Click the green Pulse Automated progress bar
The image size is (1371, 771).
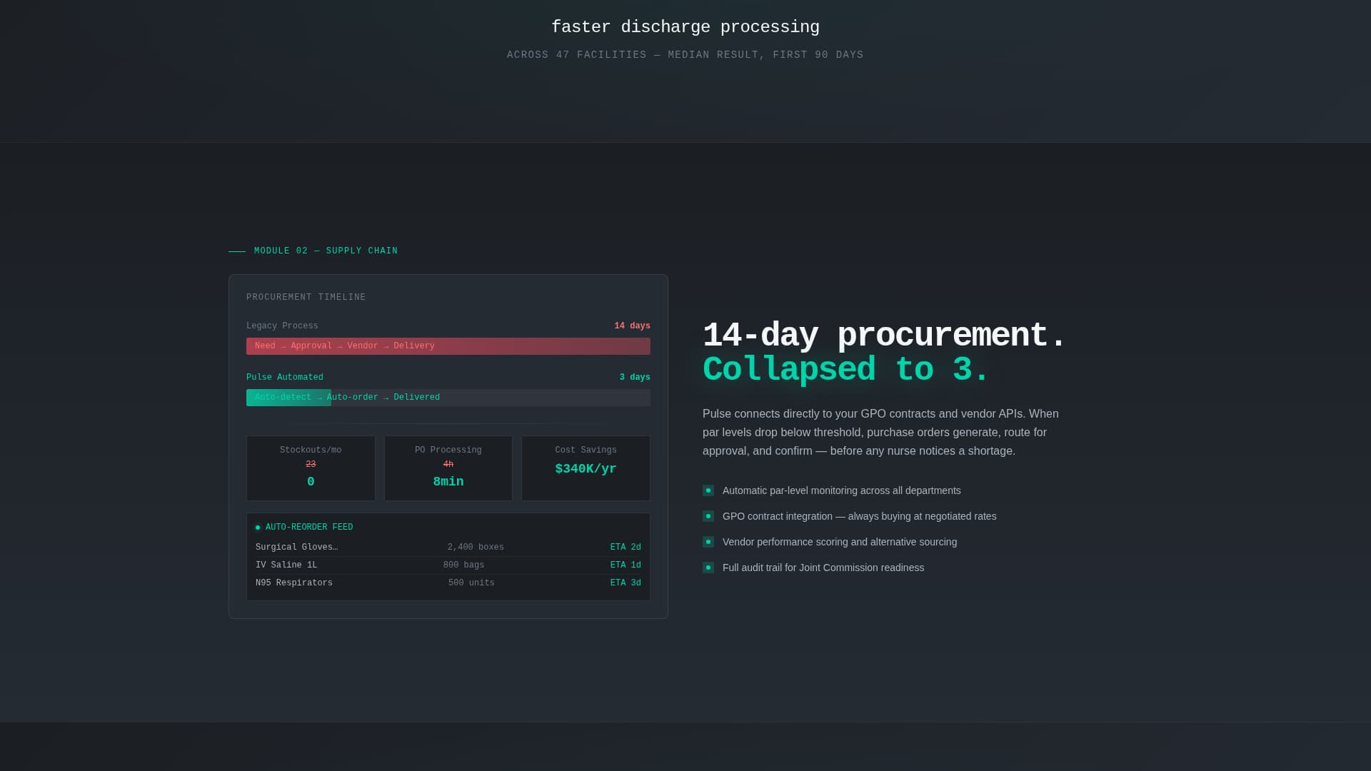288,398
